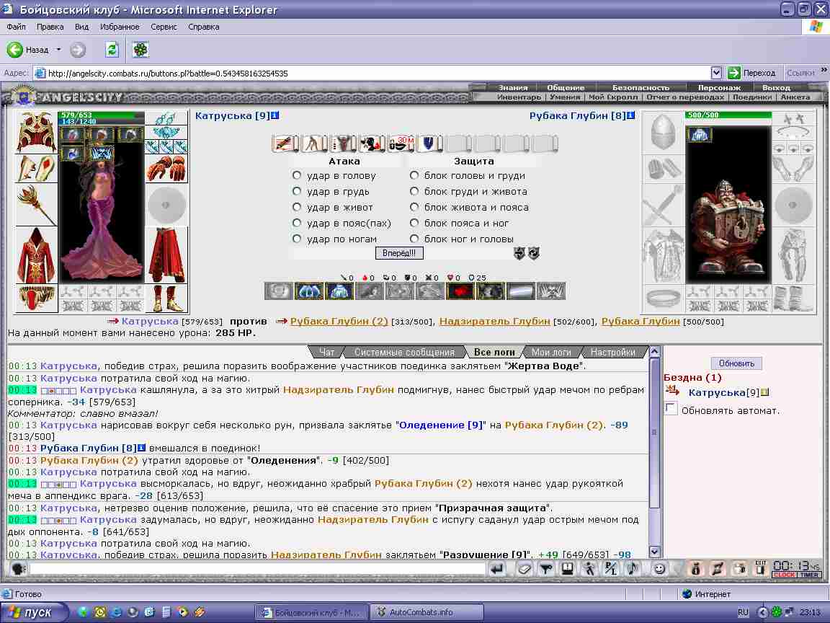This screenshot has width=830, height=623.
Task: Click Рубака Глубин's green HP bar 500/500
Action: point(728,115)
